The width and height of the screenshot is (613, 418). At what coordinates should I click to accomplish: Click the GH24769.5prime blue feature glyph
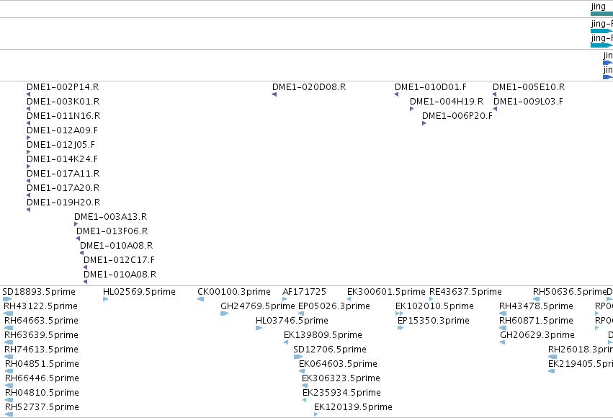225,313
